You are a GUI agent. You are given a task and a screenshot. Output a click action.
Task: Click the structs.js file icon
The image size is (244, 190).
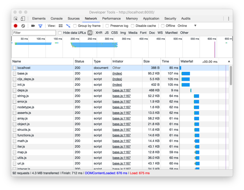(x=14, y=130)
